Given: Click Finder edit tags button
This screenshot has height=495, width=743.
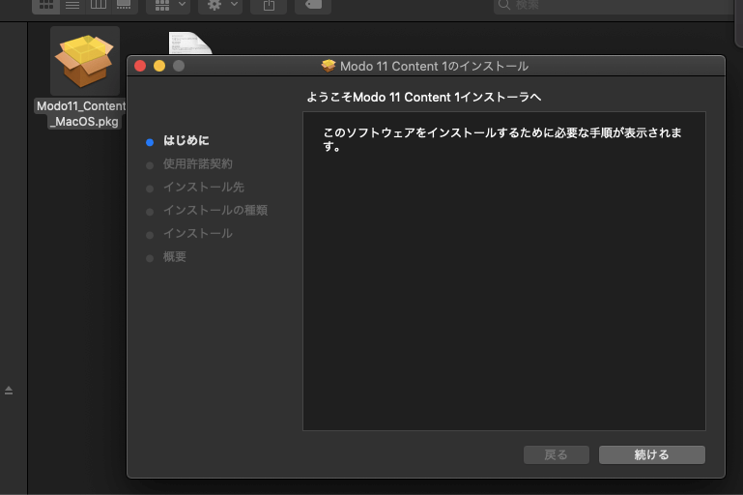Looking at the screenshot, I should coord(313,5).
